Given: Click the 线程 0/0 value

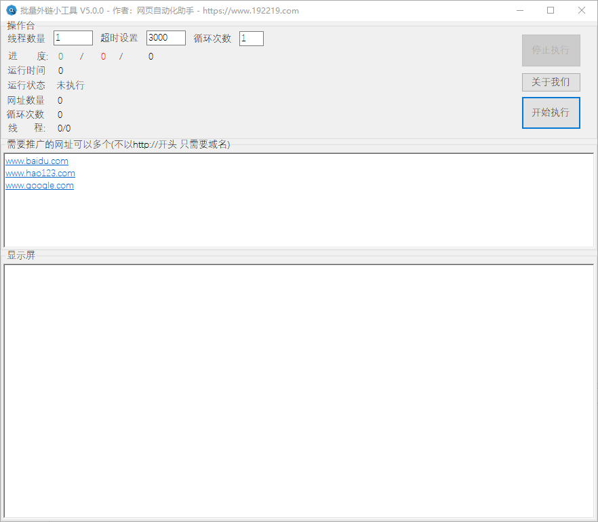Looking at the screenshot, I should point(64,128).
